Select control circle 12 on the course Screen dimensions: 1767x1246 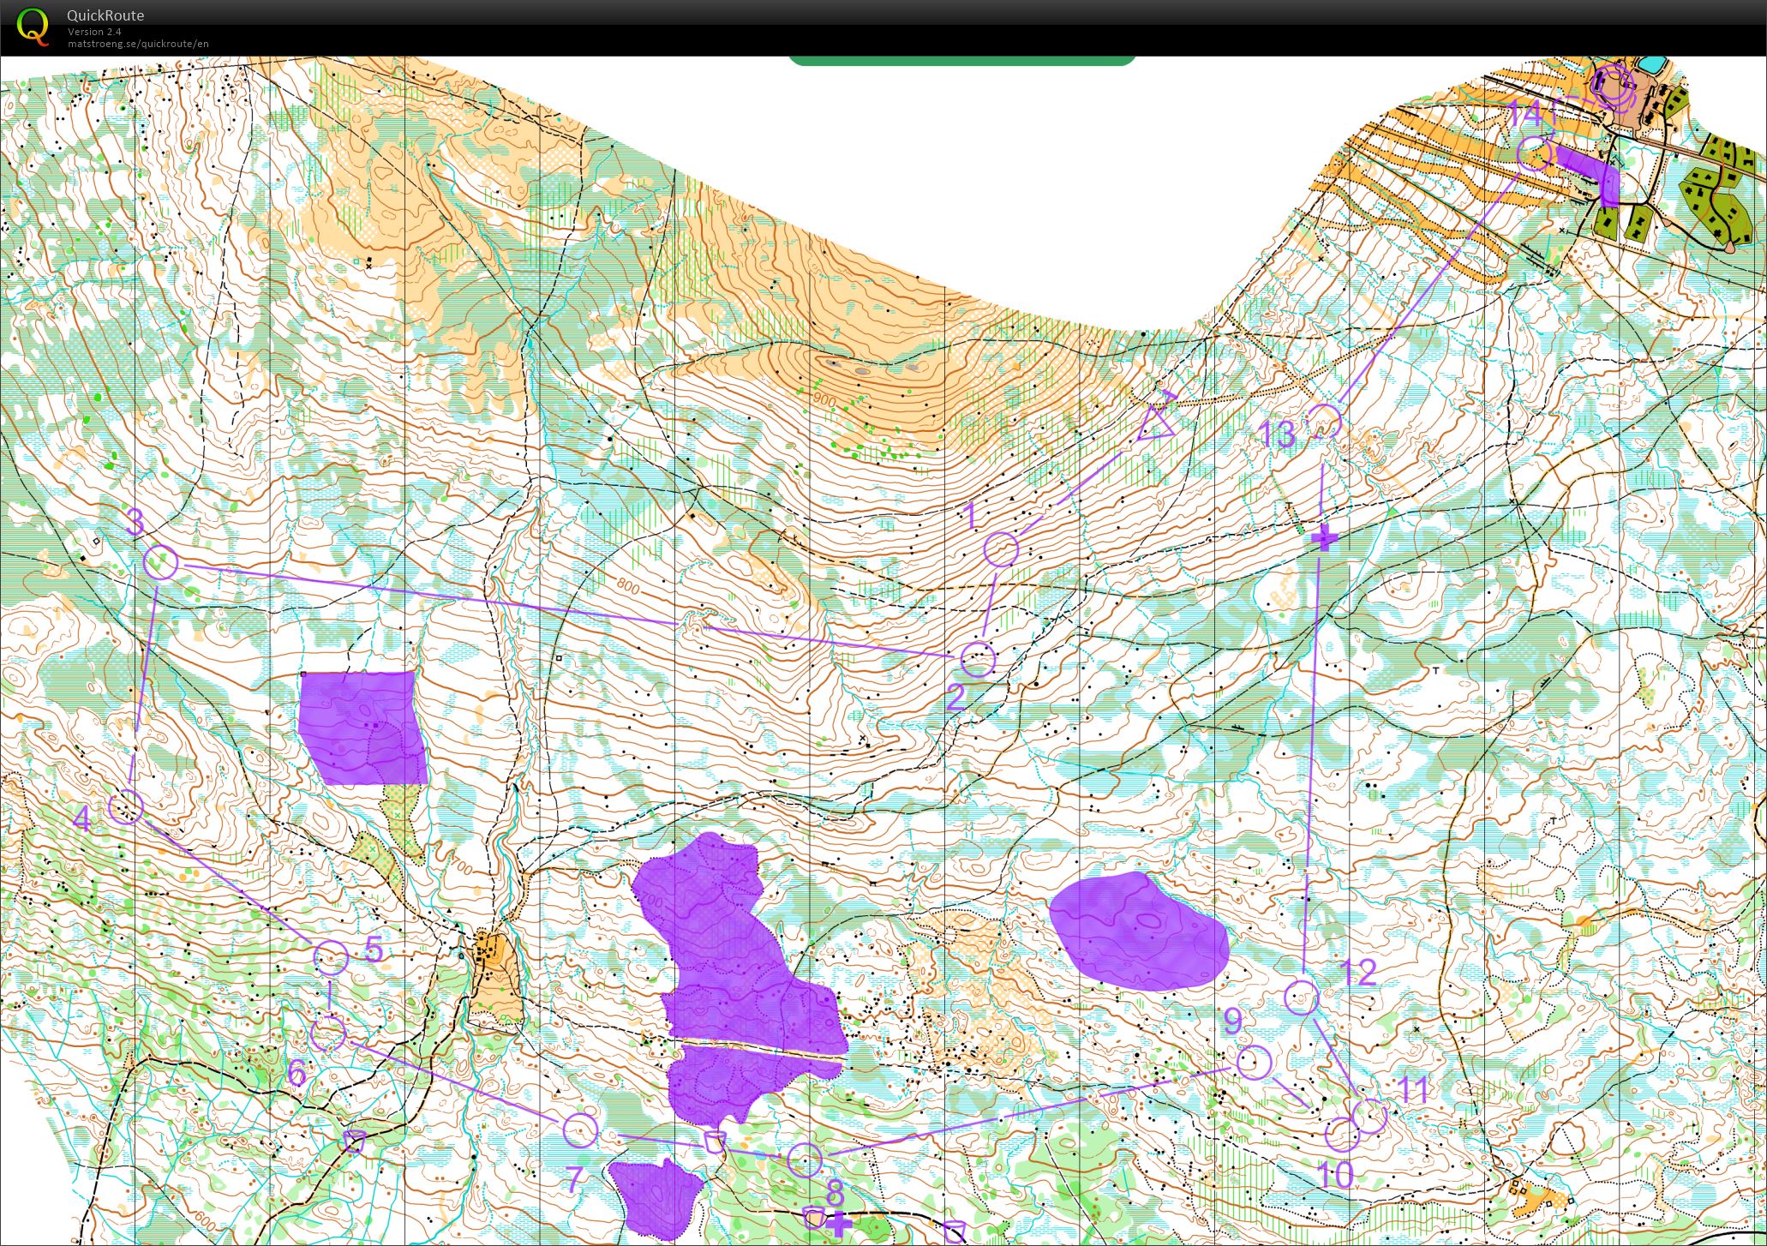[x=1302, y=997]
